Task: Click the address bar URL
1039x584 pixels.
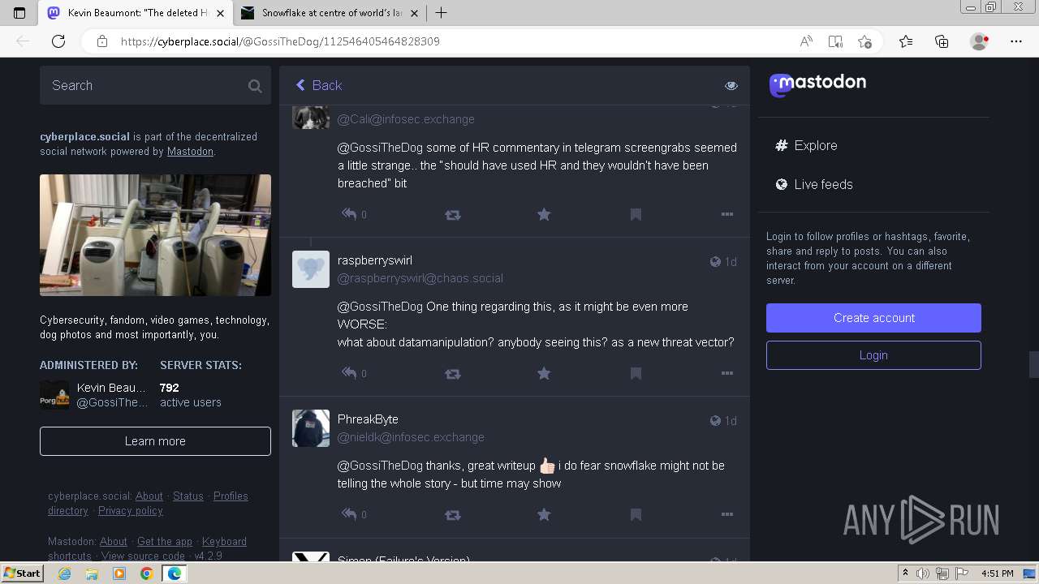Action: point(280,41)
